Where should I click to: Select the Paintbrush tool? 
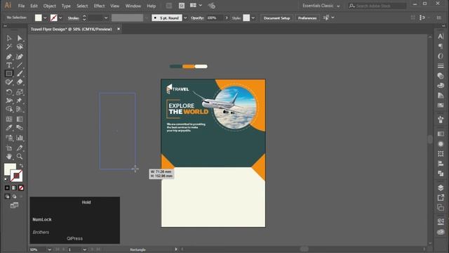point(20,74)
